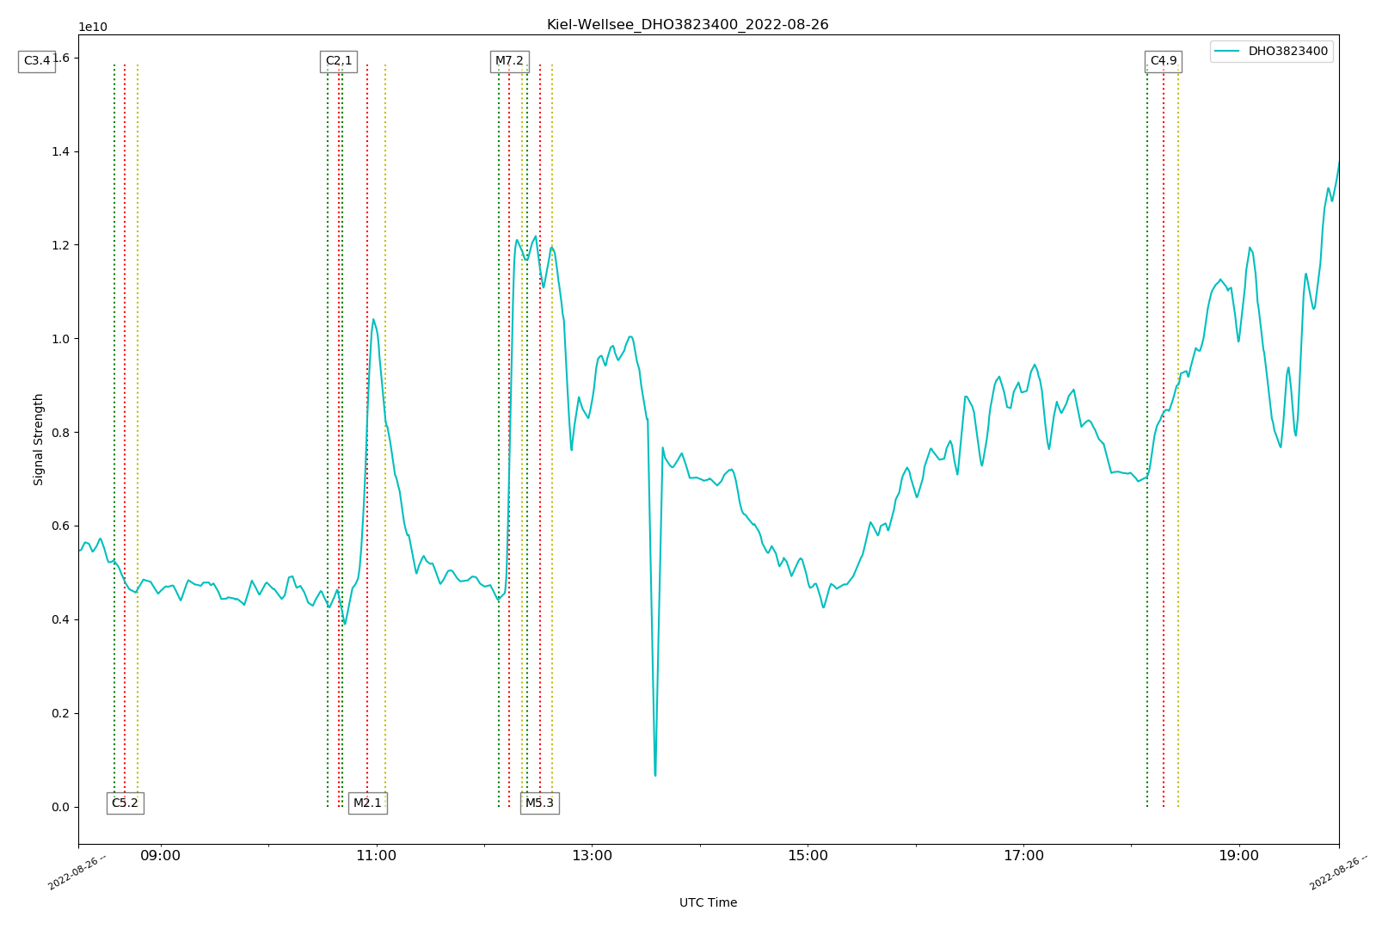Image resolution: width=1376 pixels, height=948 pixels.
Task: Click the C4.9 flare label
Action: (1164, 61)
